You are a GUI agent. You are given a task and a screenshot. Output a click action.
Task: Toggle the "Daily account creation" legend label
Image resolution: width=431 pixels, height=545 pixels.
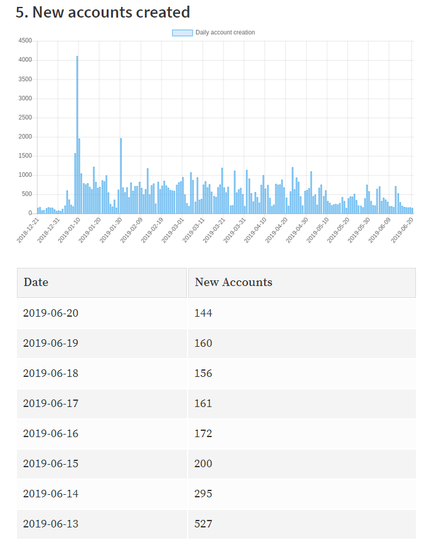click(225, 33)
